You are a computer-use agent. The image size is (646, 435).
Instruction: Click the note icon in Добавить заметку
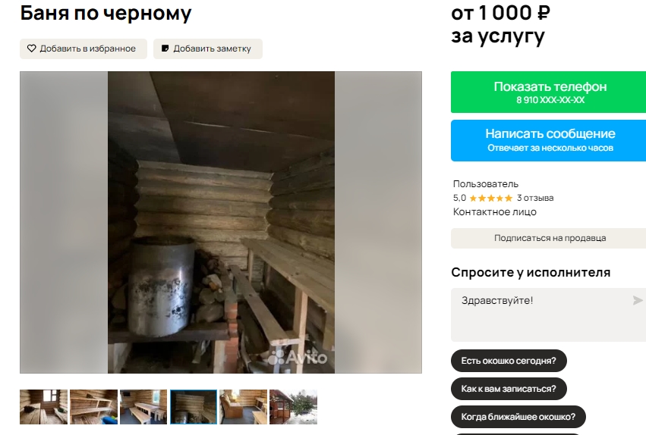pyautogui.click(x=165, y=49)
